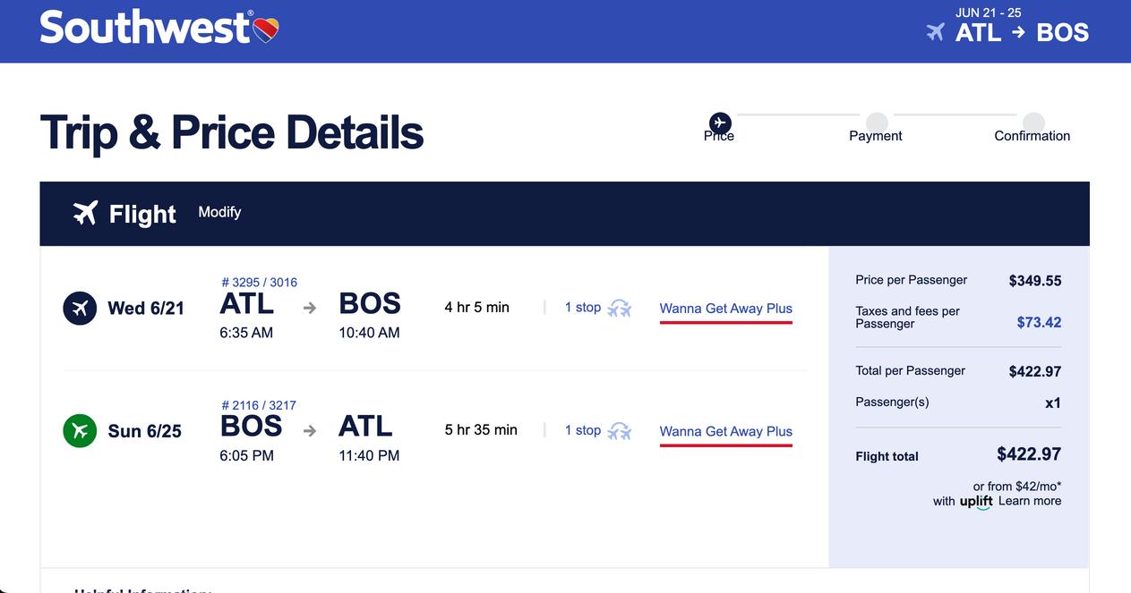
Task: Open the 1 stop details for the Sun 6/25 flight
Action: pyautogui.click(x=582, y=430)
